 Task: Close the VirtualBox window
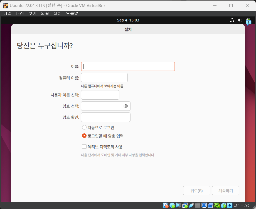tap(247, 6)
